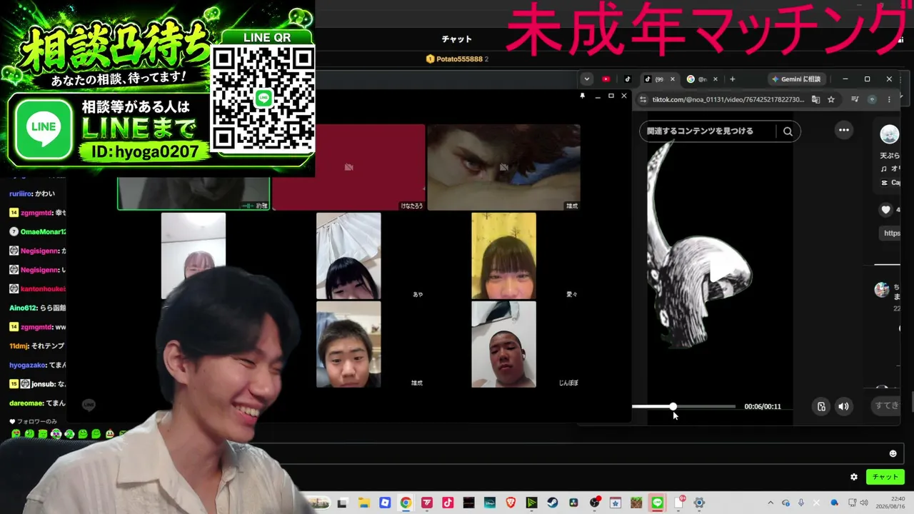914x514 pixels.
Task: Click the dareomae chat username
Action: (x=26, y=403)
